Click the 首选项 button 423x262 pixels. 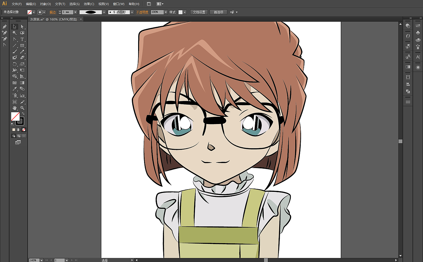(218, 12)
